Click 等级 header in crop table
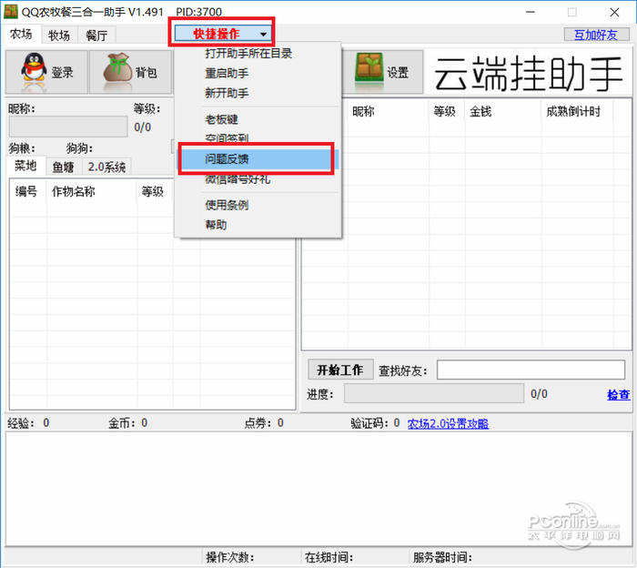 coord(155,191)
